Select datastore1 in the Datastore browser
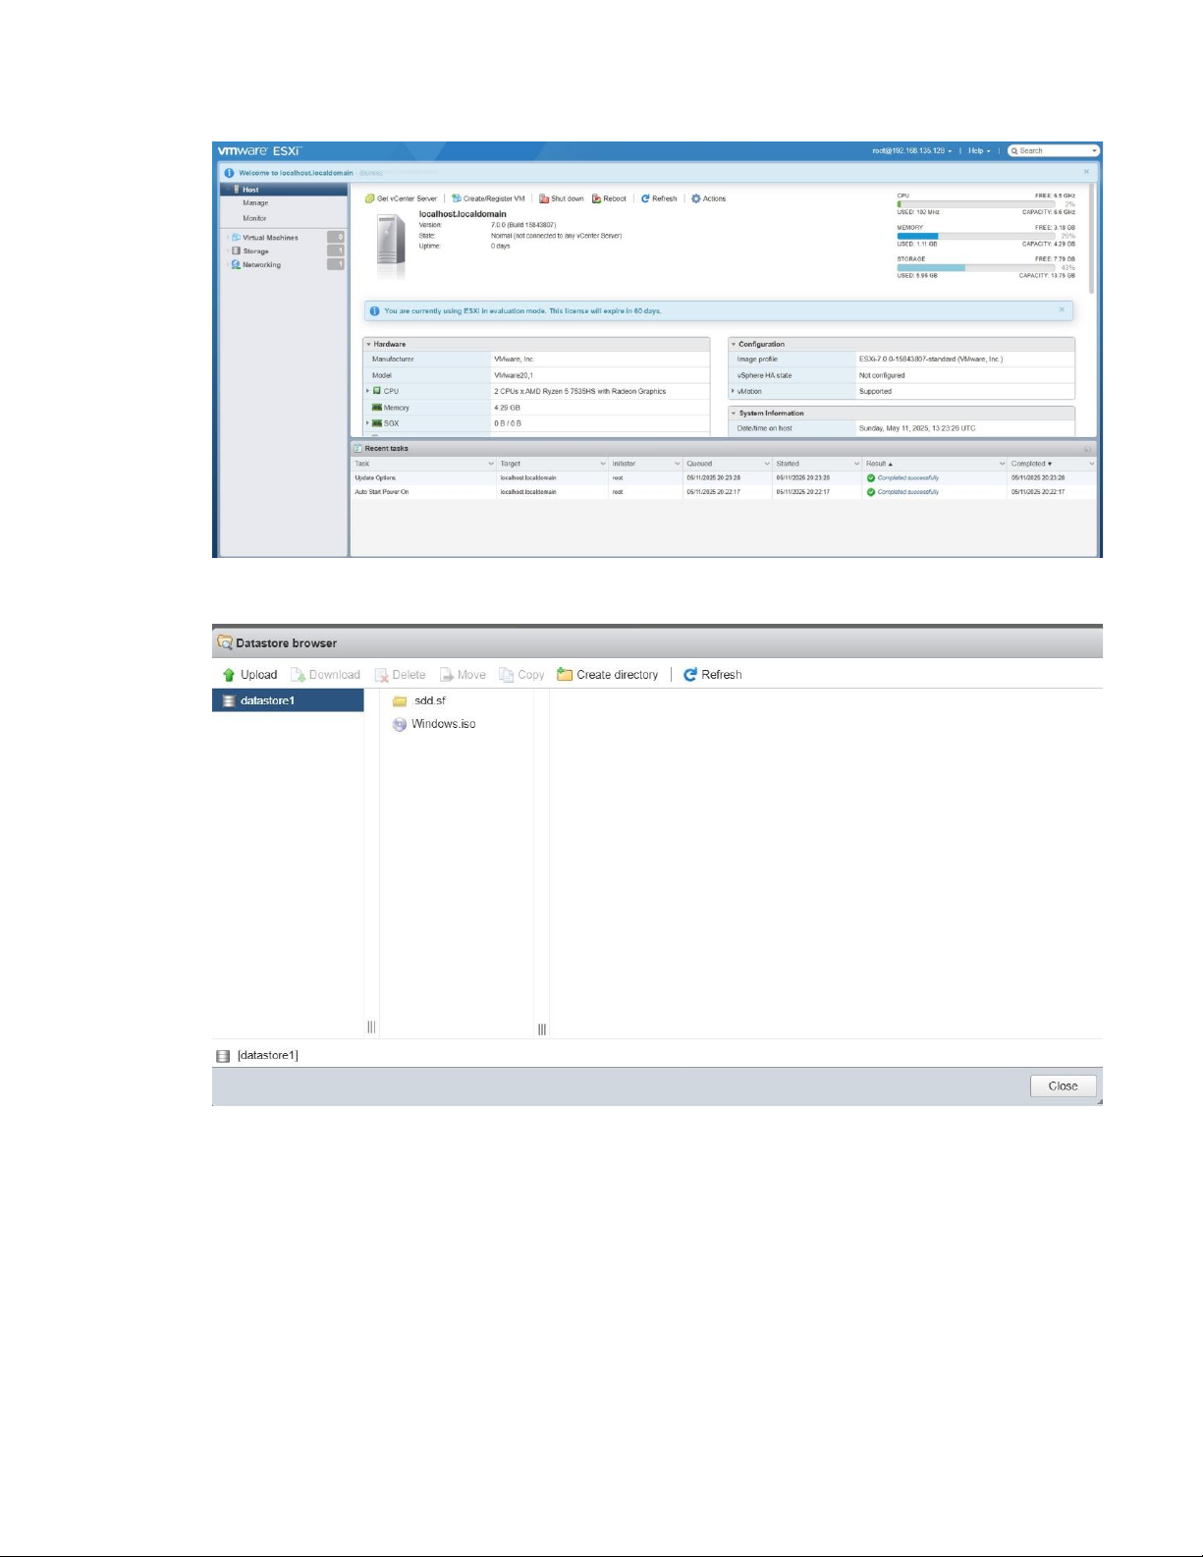This screenshot has height=1557, width=1203. (288, 700)
